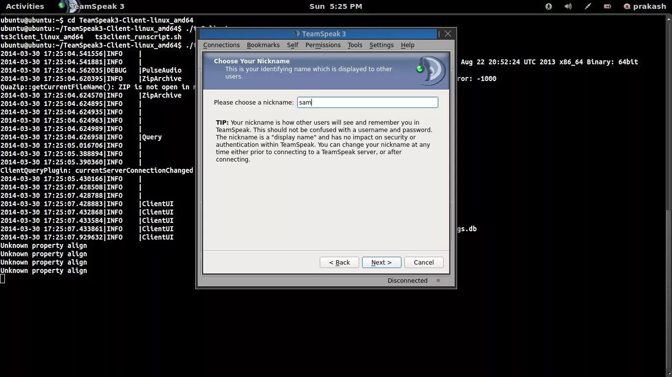Click the 'Please choose a nickname:' label

click(253, 103)
